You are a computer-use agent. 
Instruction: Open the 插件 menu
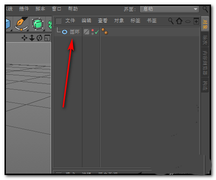pos(24,9)
